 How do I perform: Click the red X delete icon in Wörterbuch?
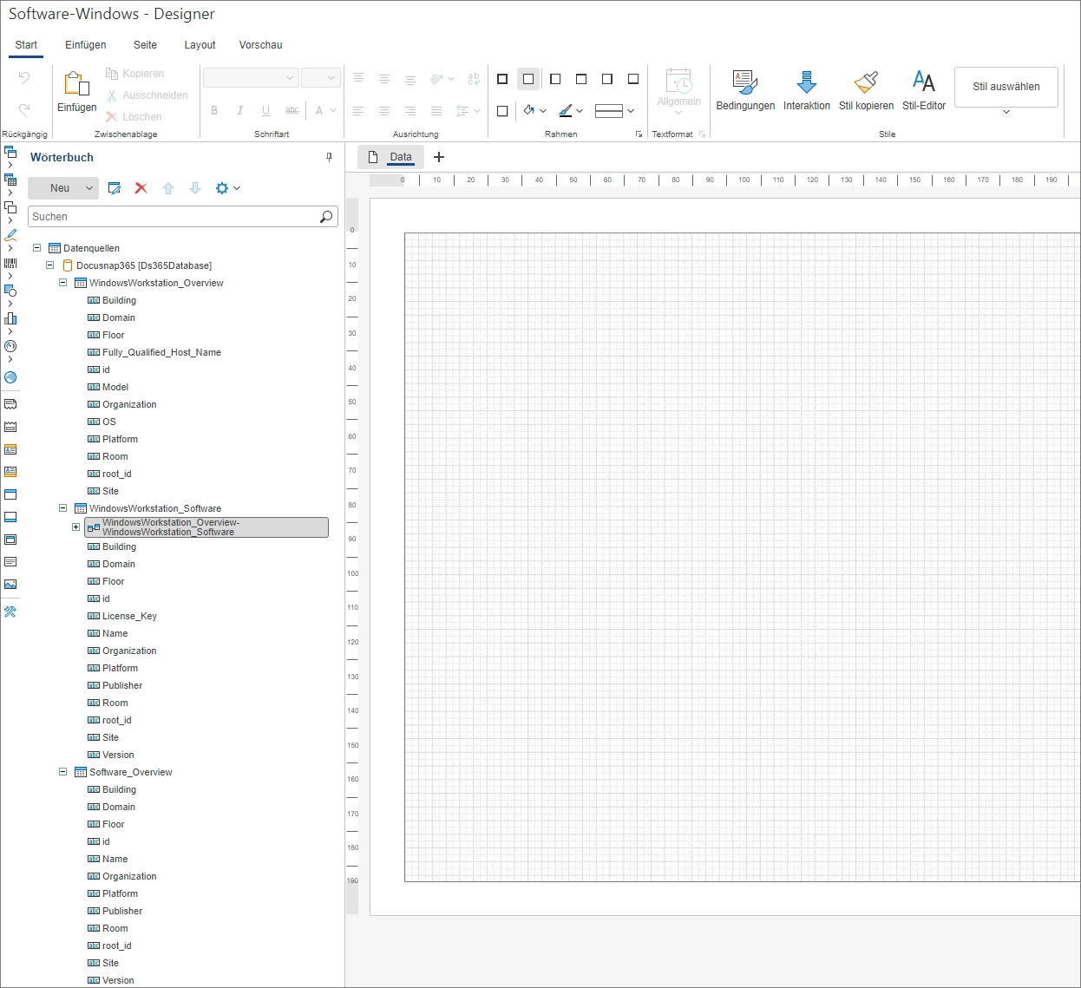[141, 188]
